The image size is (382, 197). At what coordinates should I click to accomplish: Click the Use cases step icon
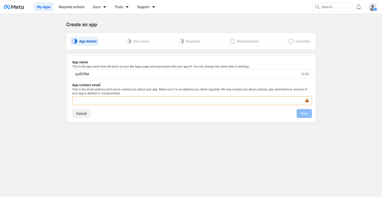pyautogui.click(x=129, y=41)
